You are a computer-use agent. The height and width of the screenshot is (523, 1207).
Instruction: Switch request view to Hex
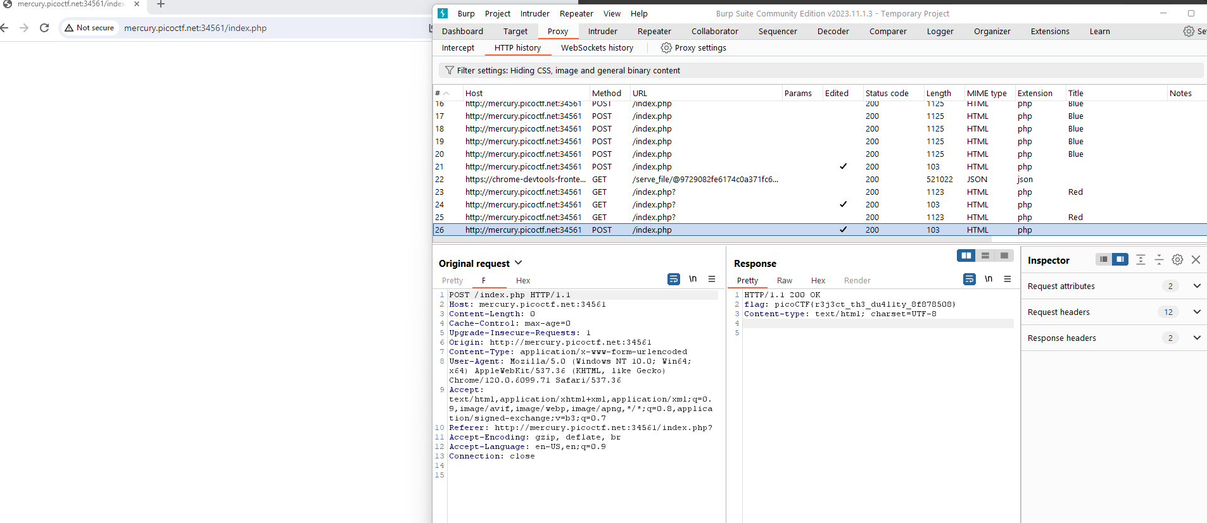pos(523,280)
